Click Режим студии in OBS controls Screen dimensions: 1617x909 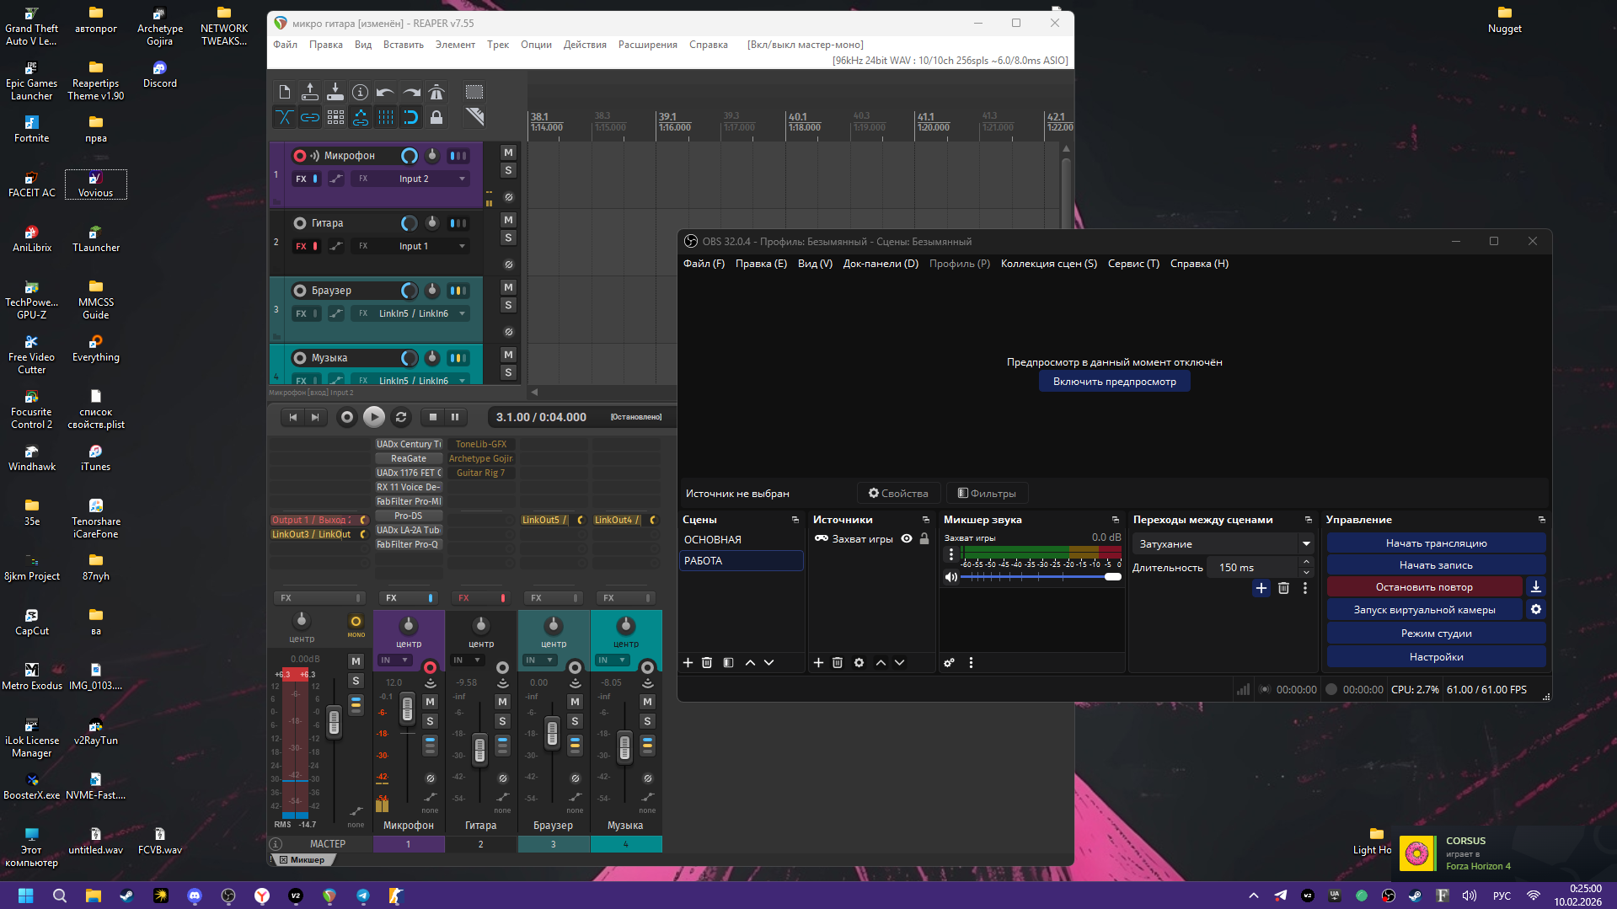(x=1436, y=634)
